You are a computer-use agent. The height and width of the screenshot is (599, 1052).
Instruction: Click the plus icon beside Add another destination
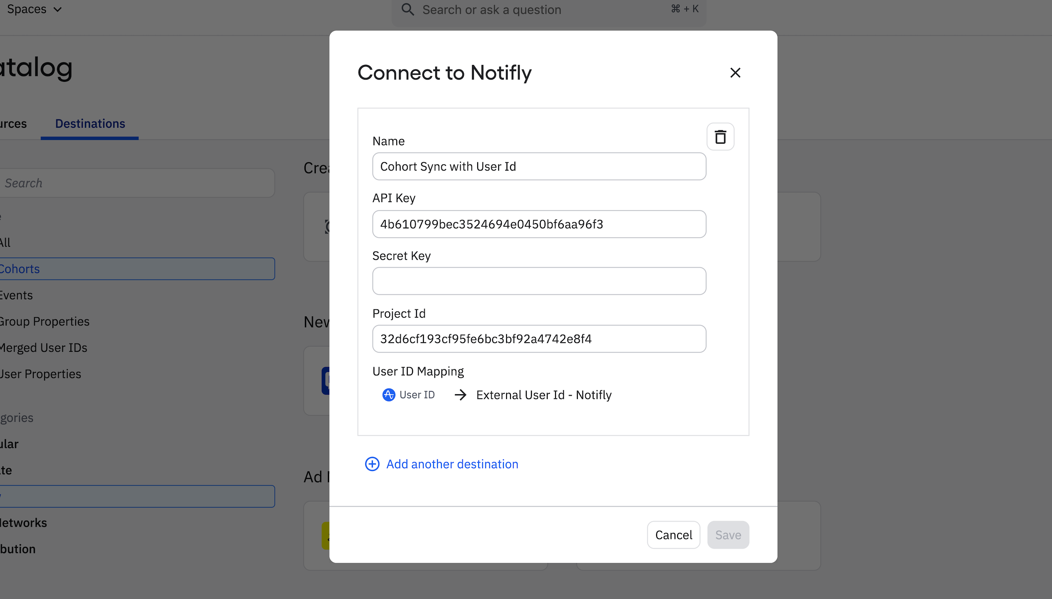point(371,464)
